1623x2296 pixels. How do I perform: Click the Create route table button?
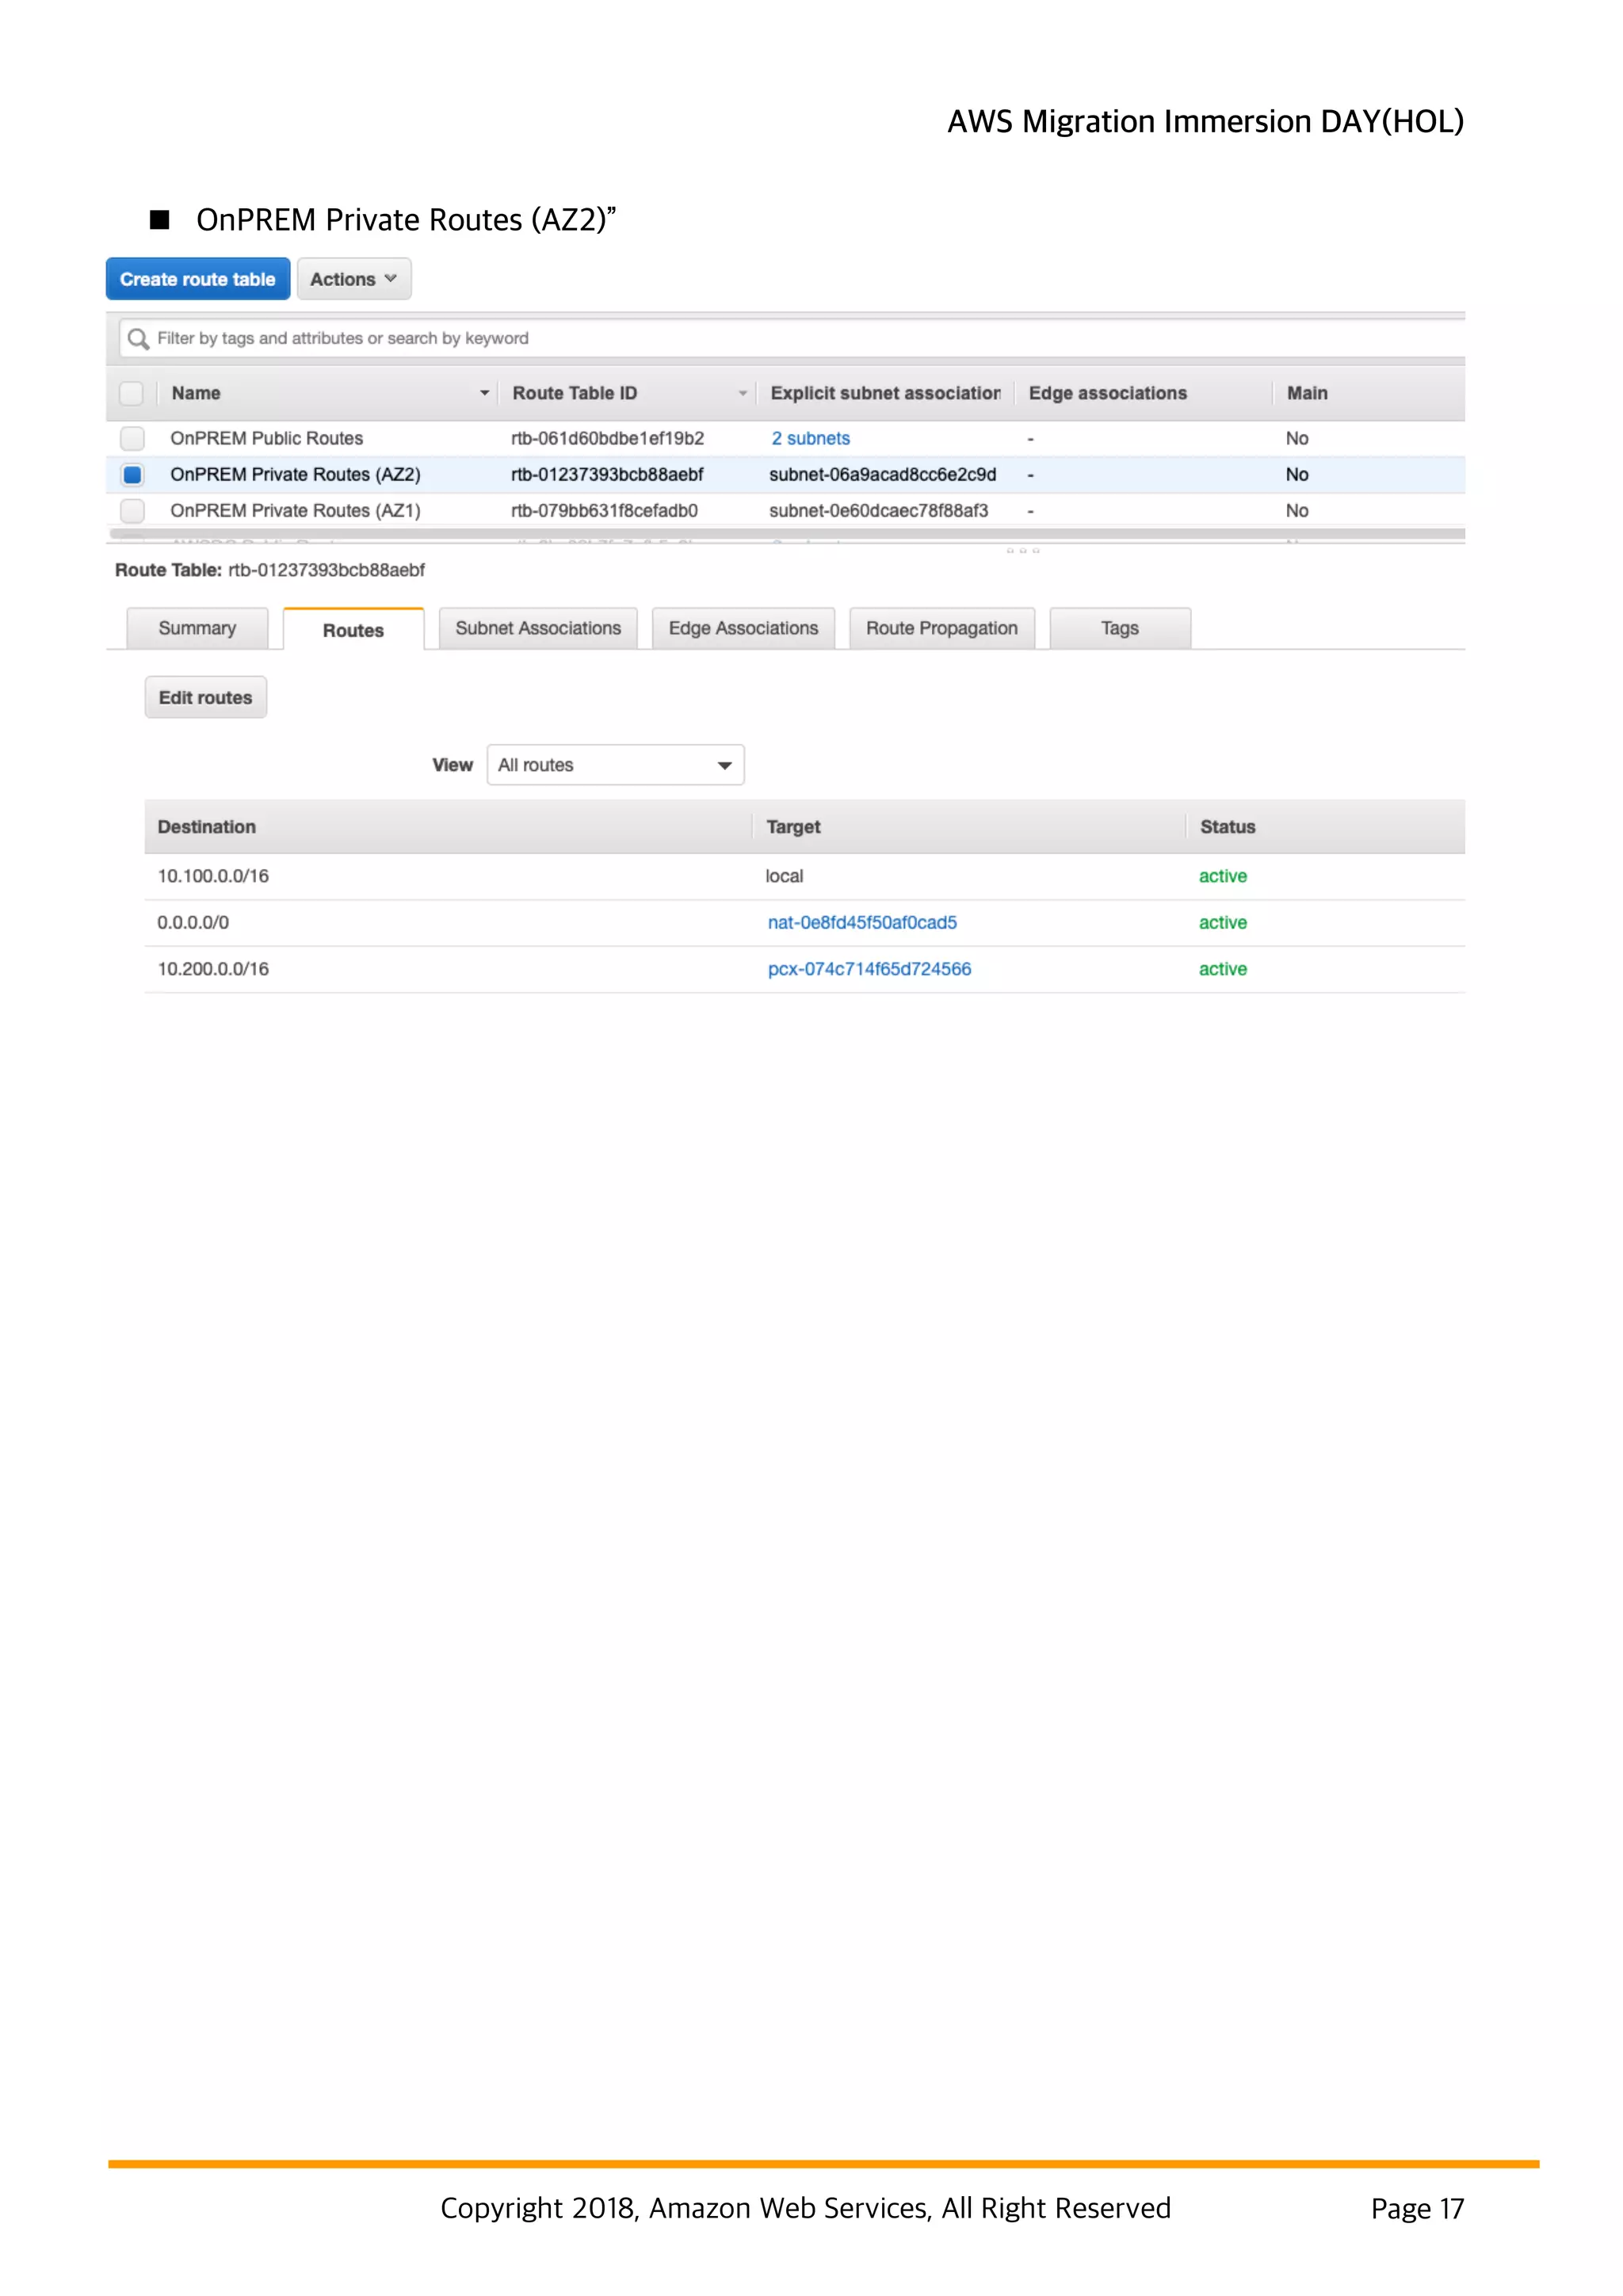point(198,279)
